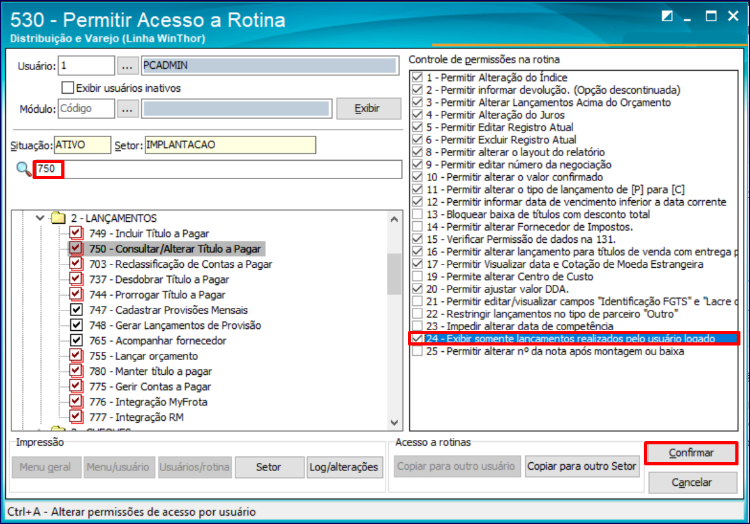Click the Módulo Código input field
Screen dimensions: 750x524
(x=86, y=108)
